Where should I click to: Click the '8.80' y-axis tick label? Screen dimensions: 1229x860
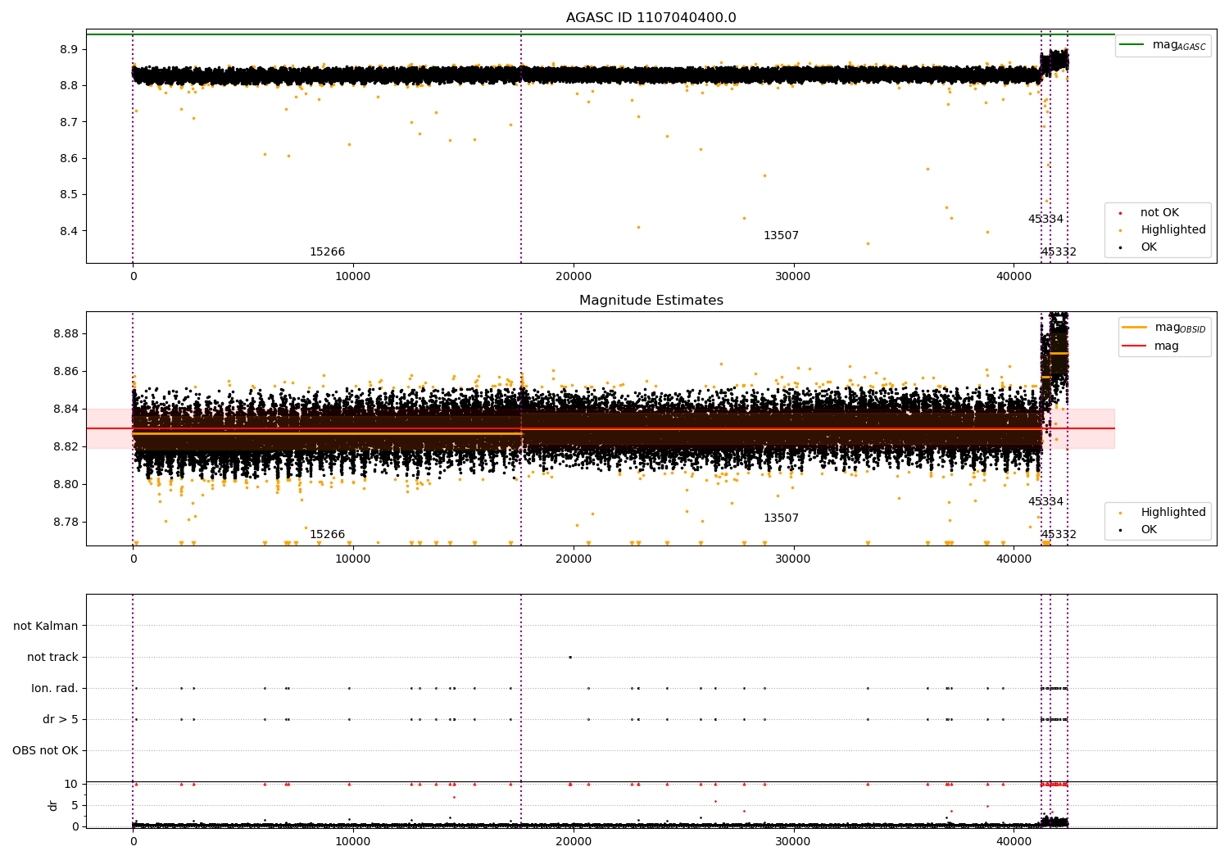pyautogui.click(x=66, y=485)
